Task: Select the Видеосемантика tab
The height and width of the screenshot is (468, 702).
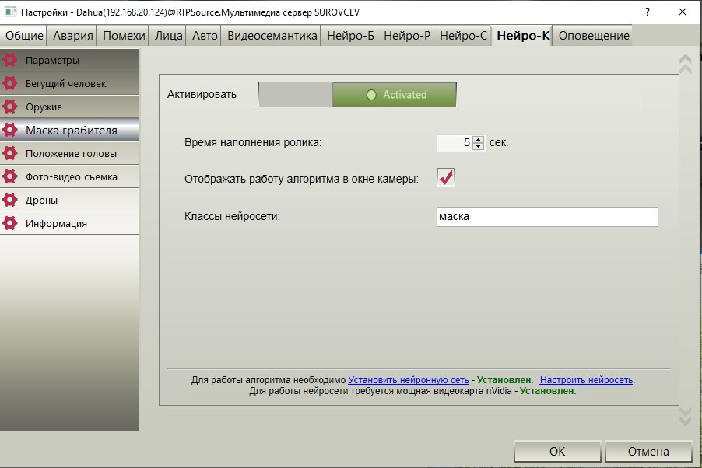Action: click(272, 35)
